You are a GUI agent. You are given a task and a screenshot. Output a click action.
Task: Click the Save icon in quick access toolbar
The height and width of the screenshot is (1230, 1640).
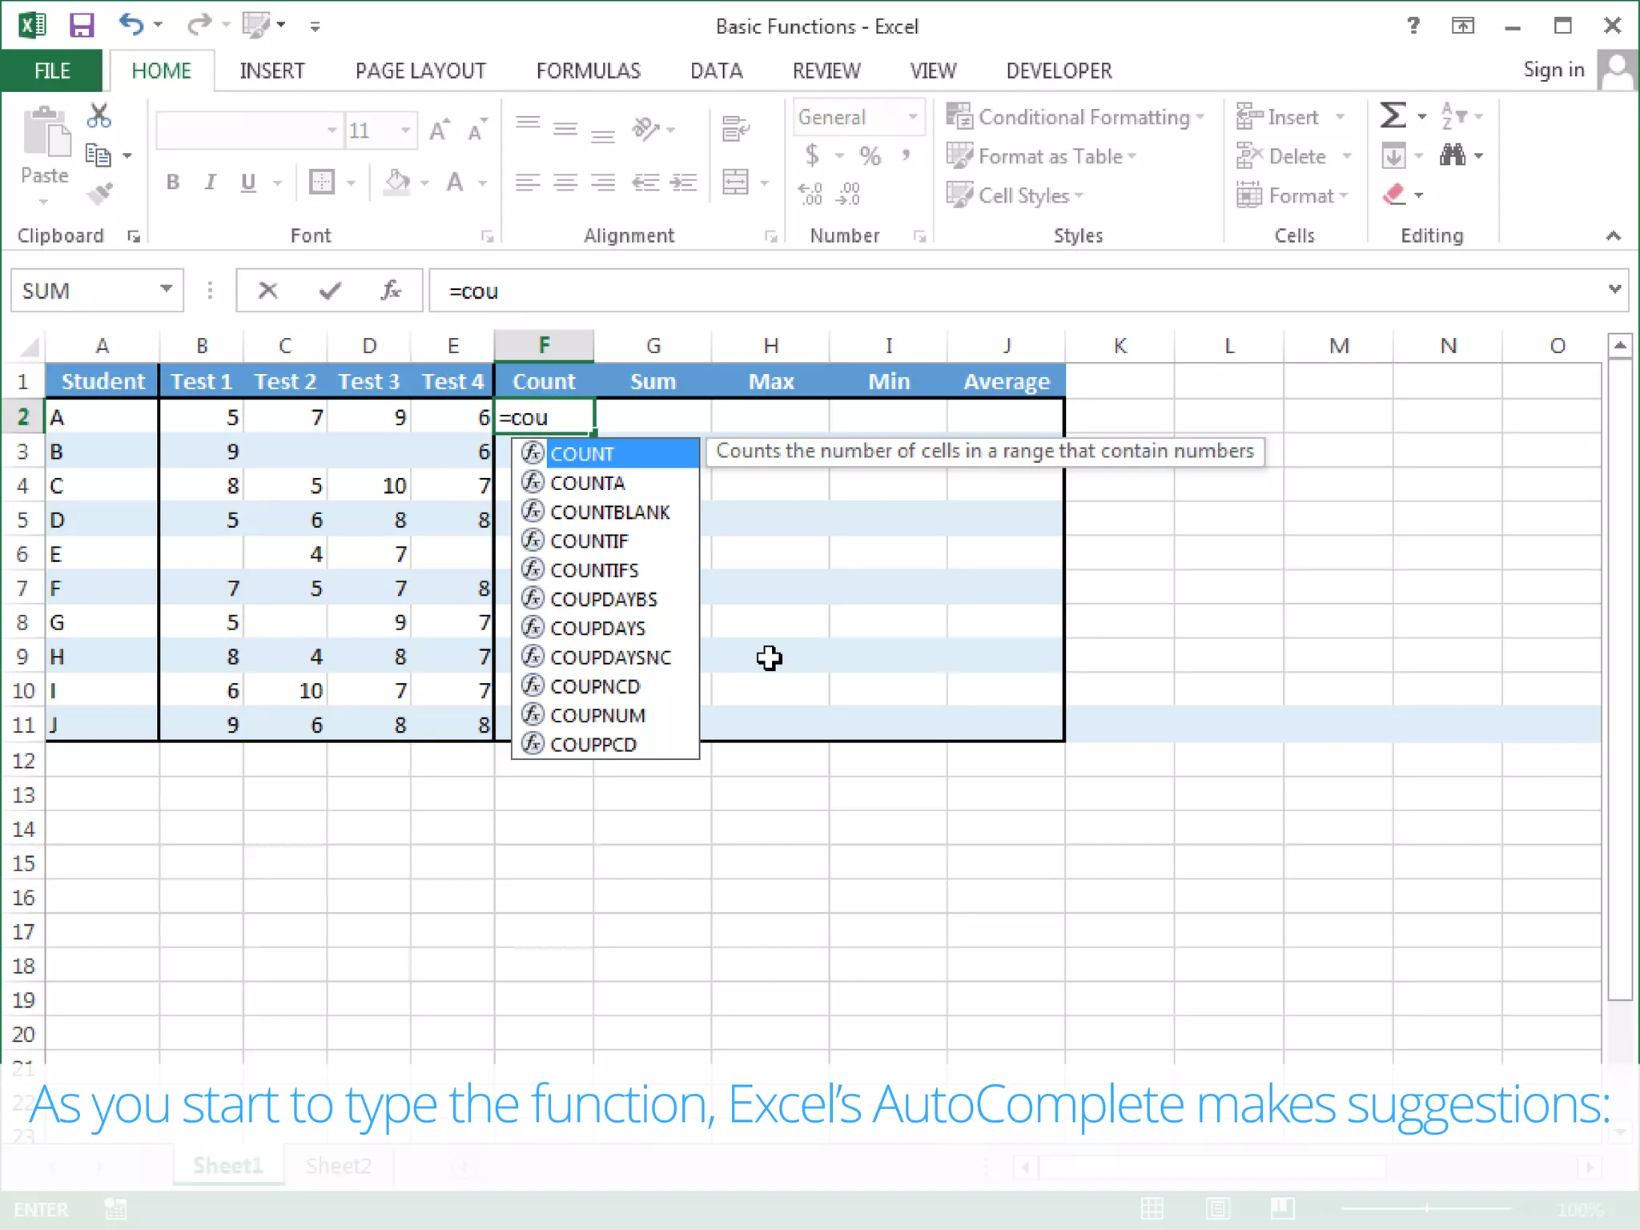(81, 26)
